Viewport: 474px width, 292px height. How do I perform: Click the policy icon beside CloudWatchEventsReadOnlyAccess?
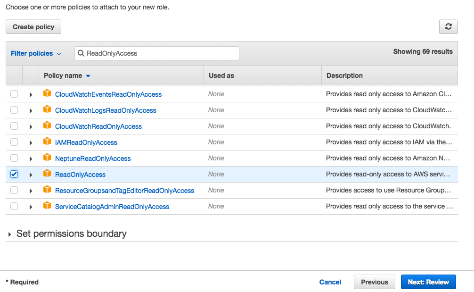click(x=47, y=94)
